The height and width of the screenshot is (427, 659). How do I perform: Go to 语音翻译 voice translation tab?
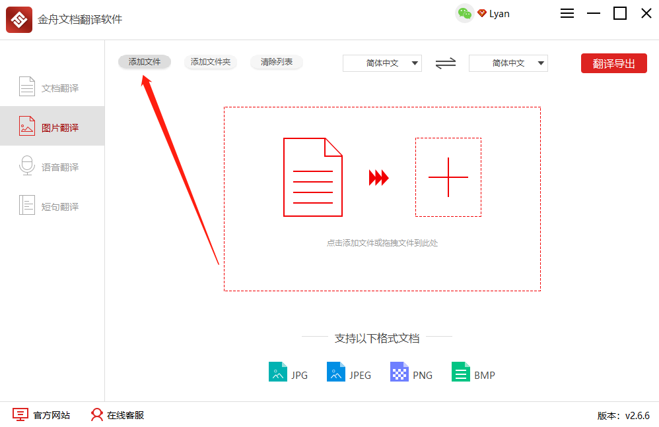pos(52,165)
